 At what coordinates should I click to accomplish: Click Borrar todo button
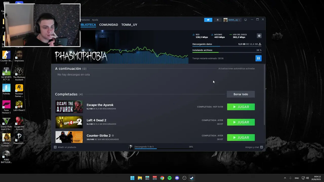tap(241, 94)
